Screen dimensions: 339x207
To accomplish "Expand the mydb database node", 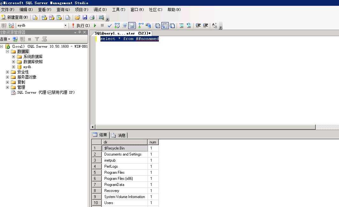I will tap(14, 67).
